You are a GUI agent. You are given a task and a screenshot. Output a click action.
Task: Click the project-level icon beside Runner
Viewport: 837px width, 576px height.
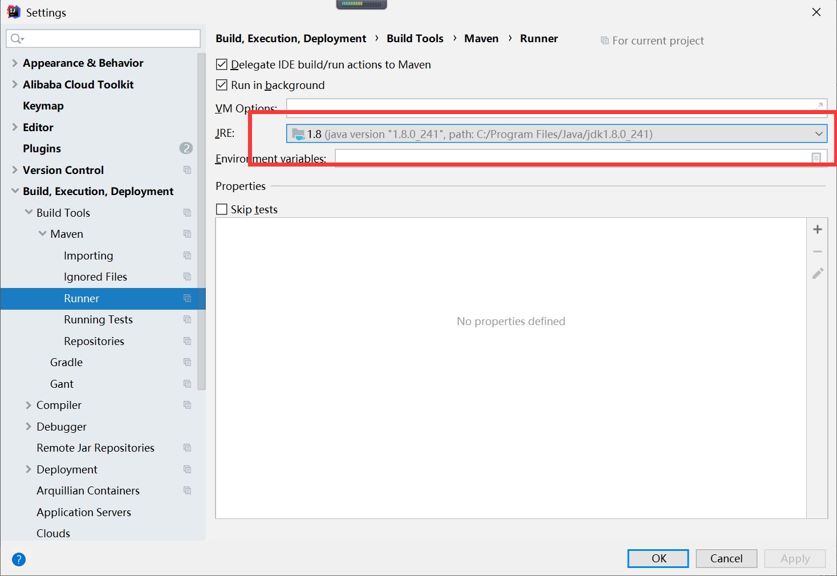click(187, 298)
